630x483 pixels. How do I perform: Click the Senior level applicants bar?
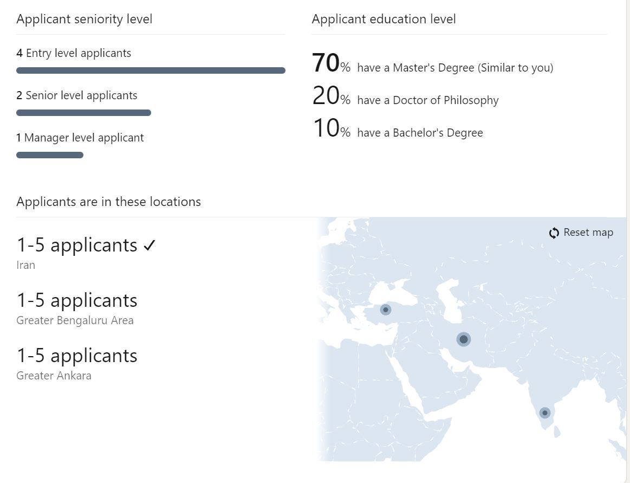tap(83, 113)
